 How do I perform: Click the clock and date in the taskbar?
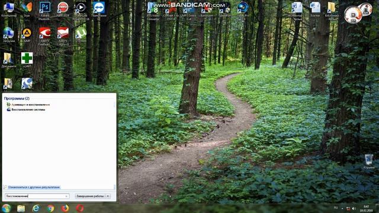click(366, 209)
